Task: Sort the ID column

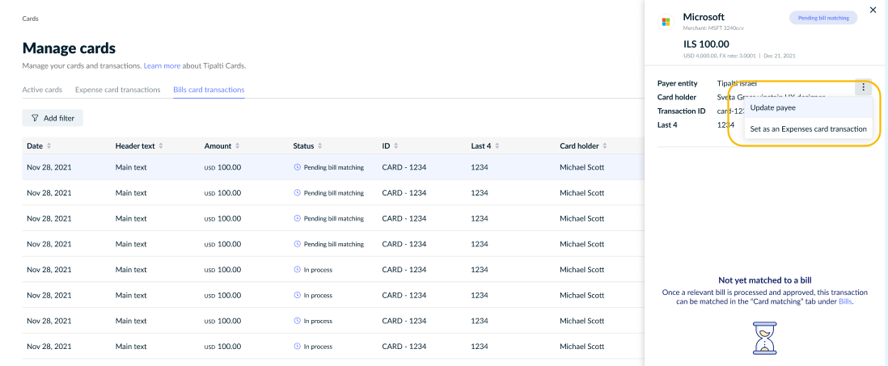Action: click(395, 146)
